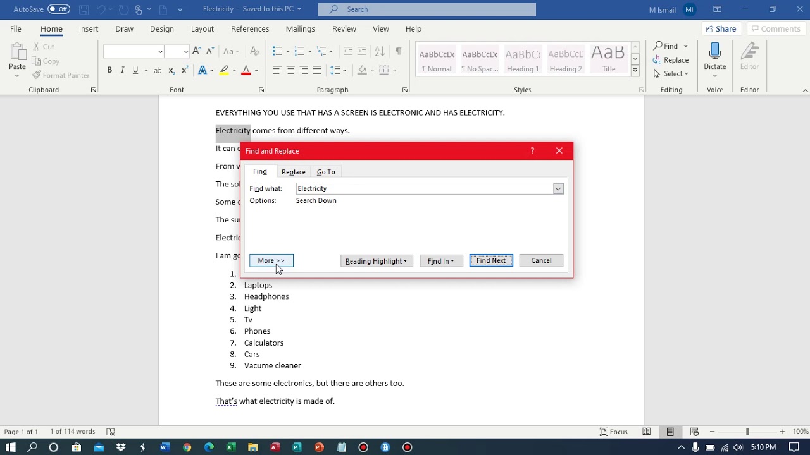Screen dimensions: 810x455
Task: Click the Justify alignment icon
Action: click(317, 70)
